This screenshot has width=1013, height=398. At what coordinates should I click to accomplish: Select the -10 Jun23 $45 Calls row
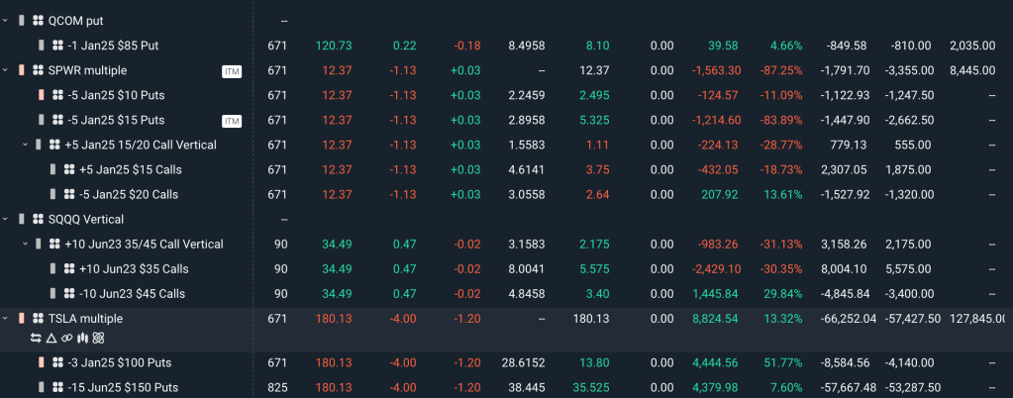[134, 293]
